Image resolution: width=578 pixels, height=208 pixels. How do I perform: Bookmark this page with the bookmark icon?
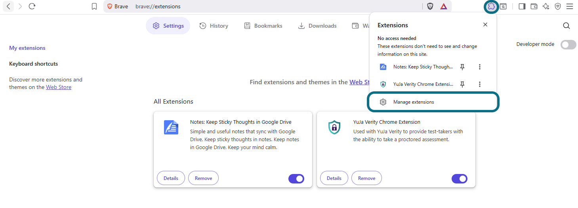pyautogui.click(x=94, y=6)
